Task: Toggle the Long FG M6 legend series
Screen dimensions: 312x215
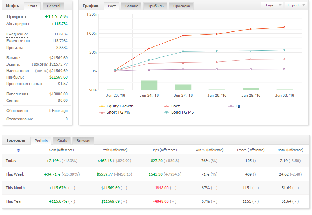Action: point(179,112)
